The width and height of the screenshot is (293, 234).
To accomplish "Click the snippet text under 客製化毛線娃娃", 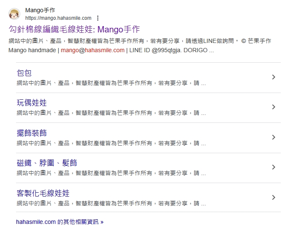I will [x=111, y=203].
